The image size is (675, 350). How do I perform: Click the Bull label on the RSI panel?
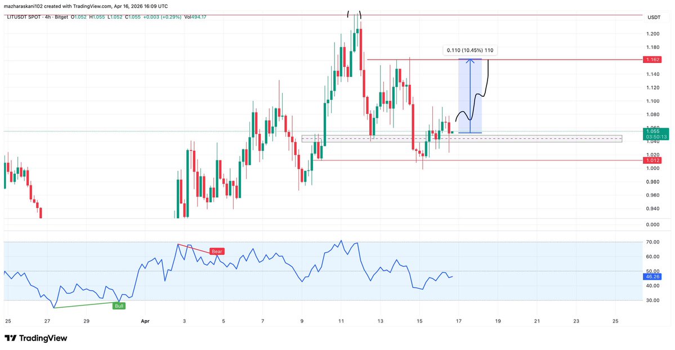[x=119, y=306]
